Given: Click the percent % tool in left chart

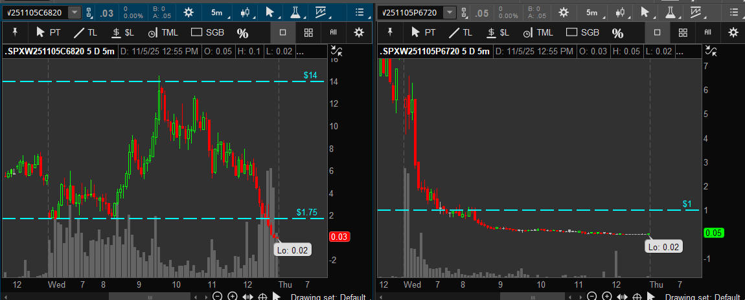Looking at the screenshot, I should (x=242, y=33).
